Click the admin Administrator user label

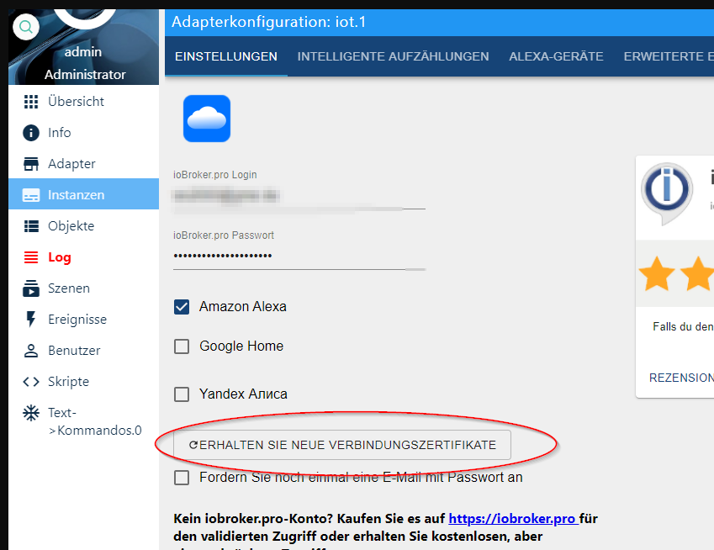pos(85,63)
